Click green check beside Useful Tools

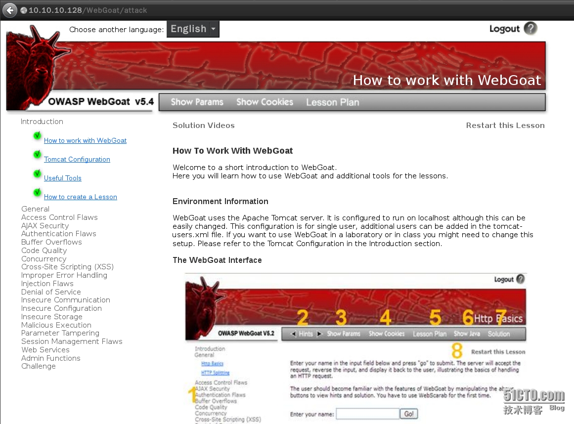38,173
